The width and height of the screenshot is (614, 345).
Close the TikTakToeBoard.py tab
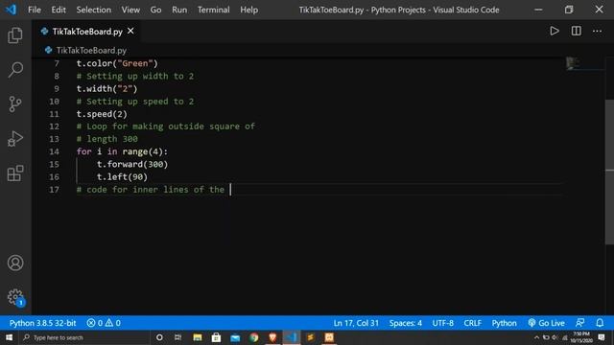pos(130,31)
